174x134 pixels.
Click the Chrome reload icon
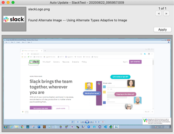click(28, 54)
